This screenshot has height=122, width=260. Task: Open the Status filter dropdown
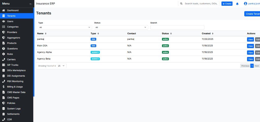click(x=121, y=27)
